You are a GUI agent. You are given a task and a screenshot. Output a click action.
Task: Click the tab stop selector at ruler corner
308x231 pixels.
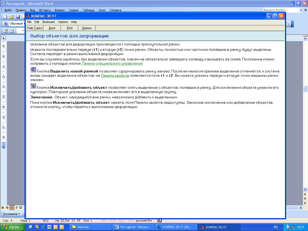coord(3,38)
